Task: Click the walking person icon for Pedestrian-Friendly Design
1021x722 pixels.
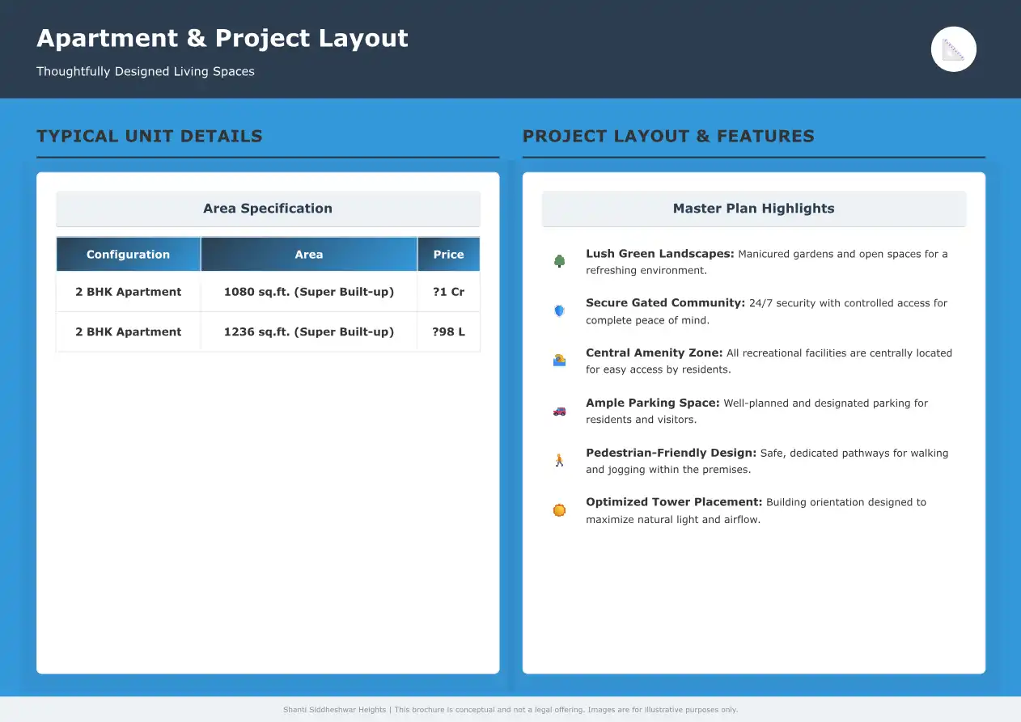Action: [559, 460]
